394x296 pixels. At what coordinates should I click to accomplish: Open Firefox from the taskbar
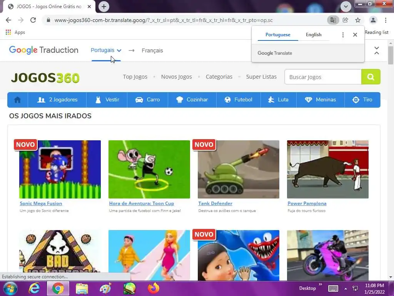coord(154,288)
